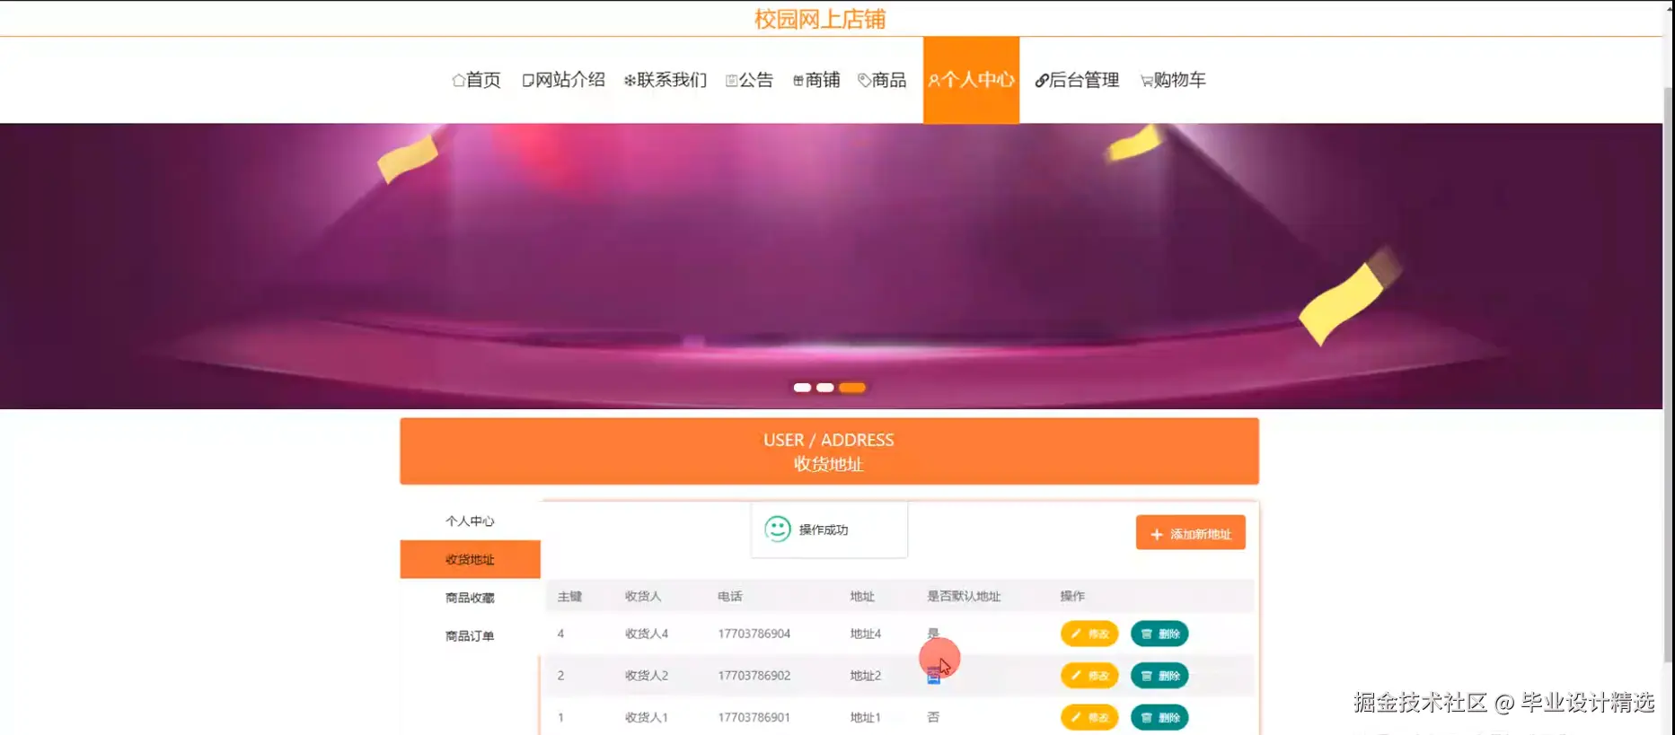Click the 否 default value for 收货人1

933,717
